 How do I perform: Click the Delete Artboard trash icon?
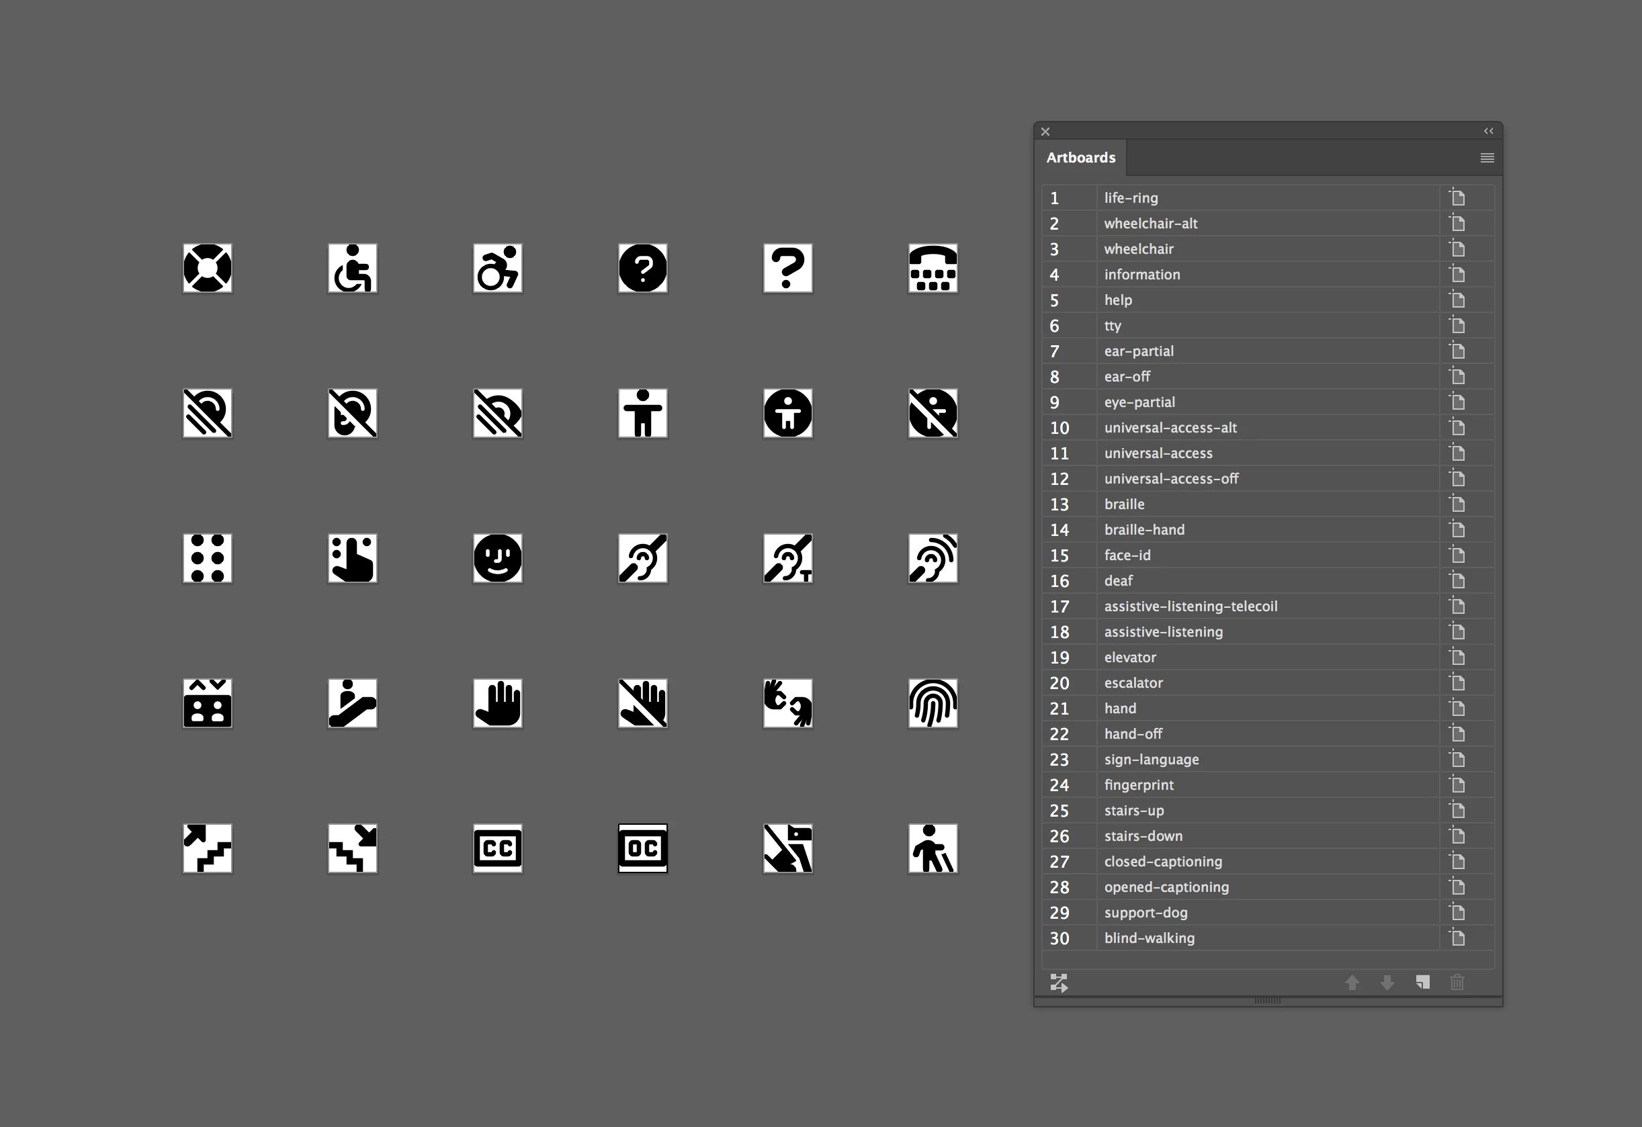click(x=1457, y=982)
